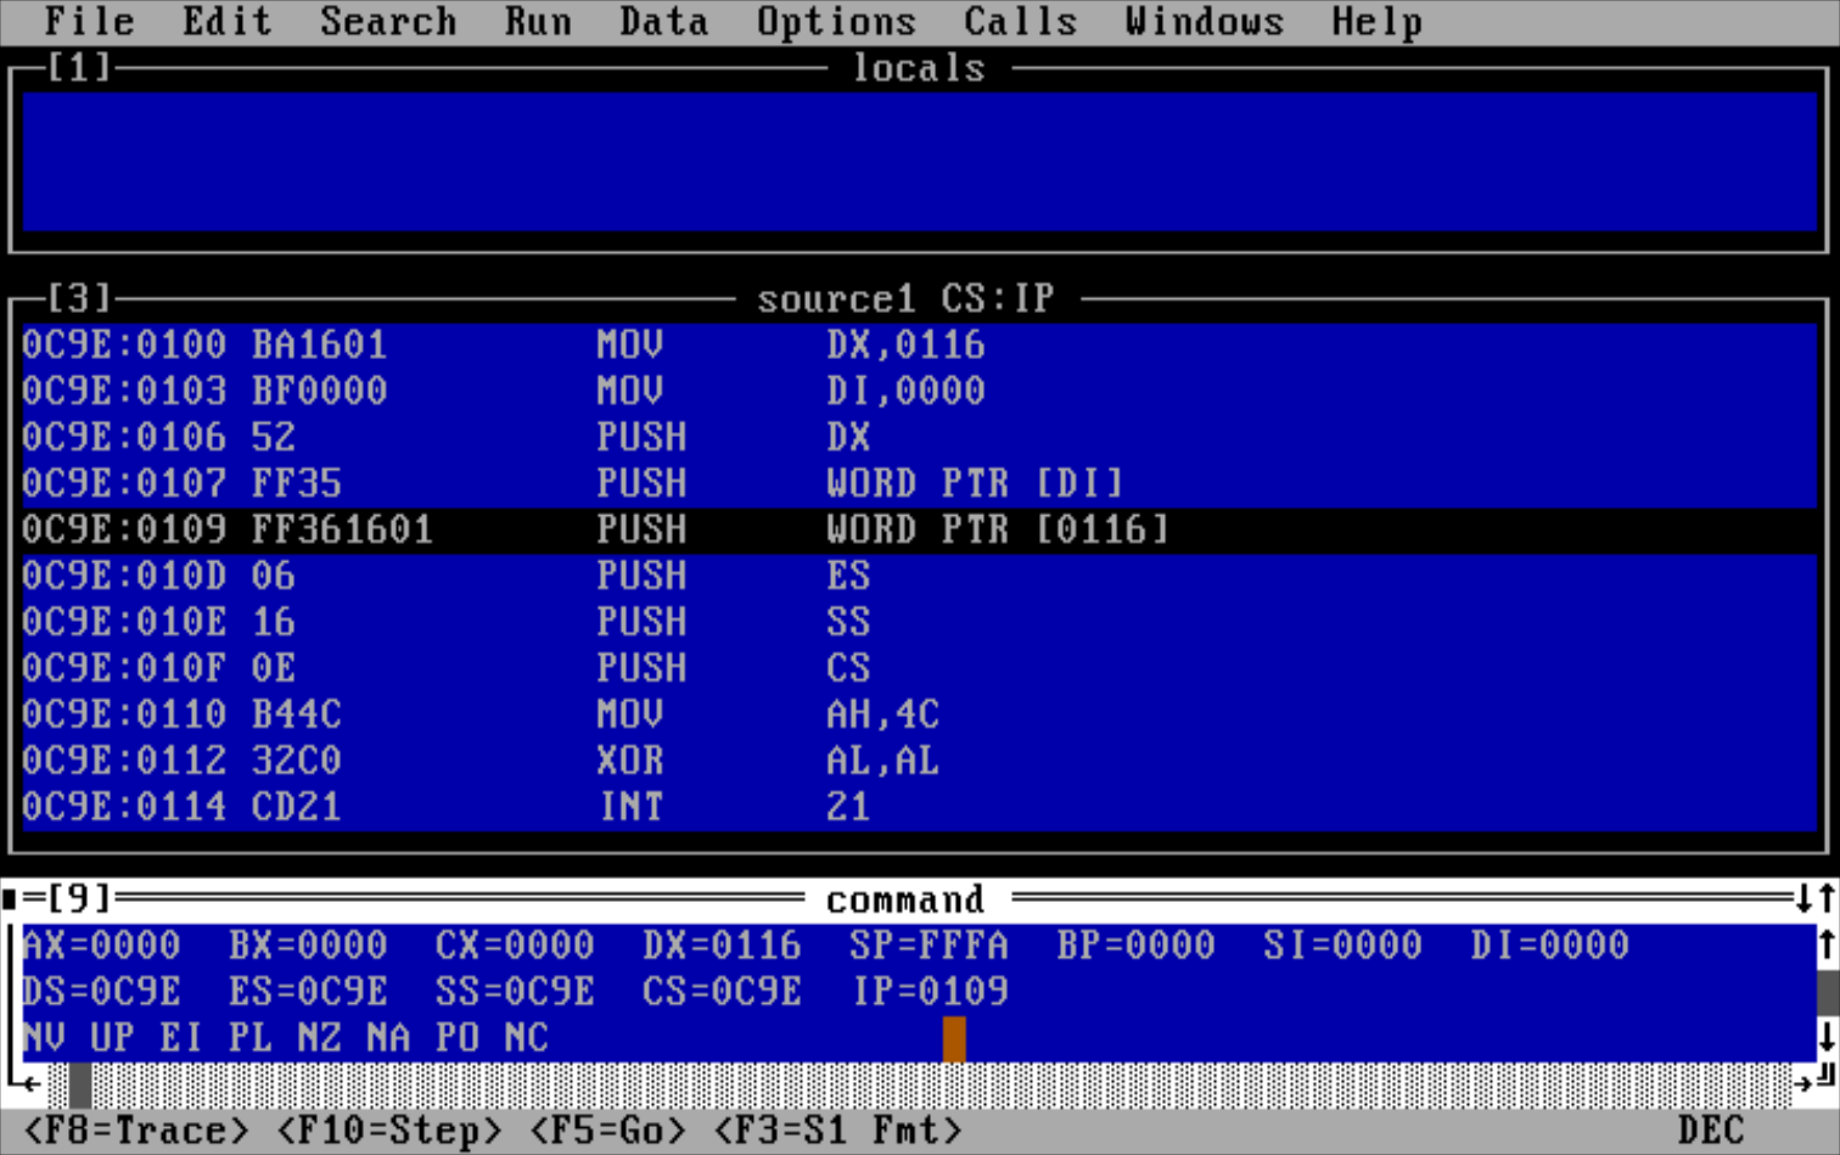
Task: Select the PUSH CS instruction line
Action: 919,668
